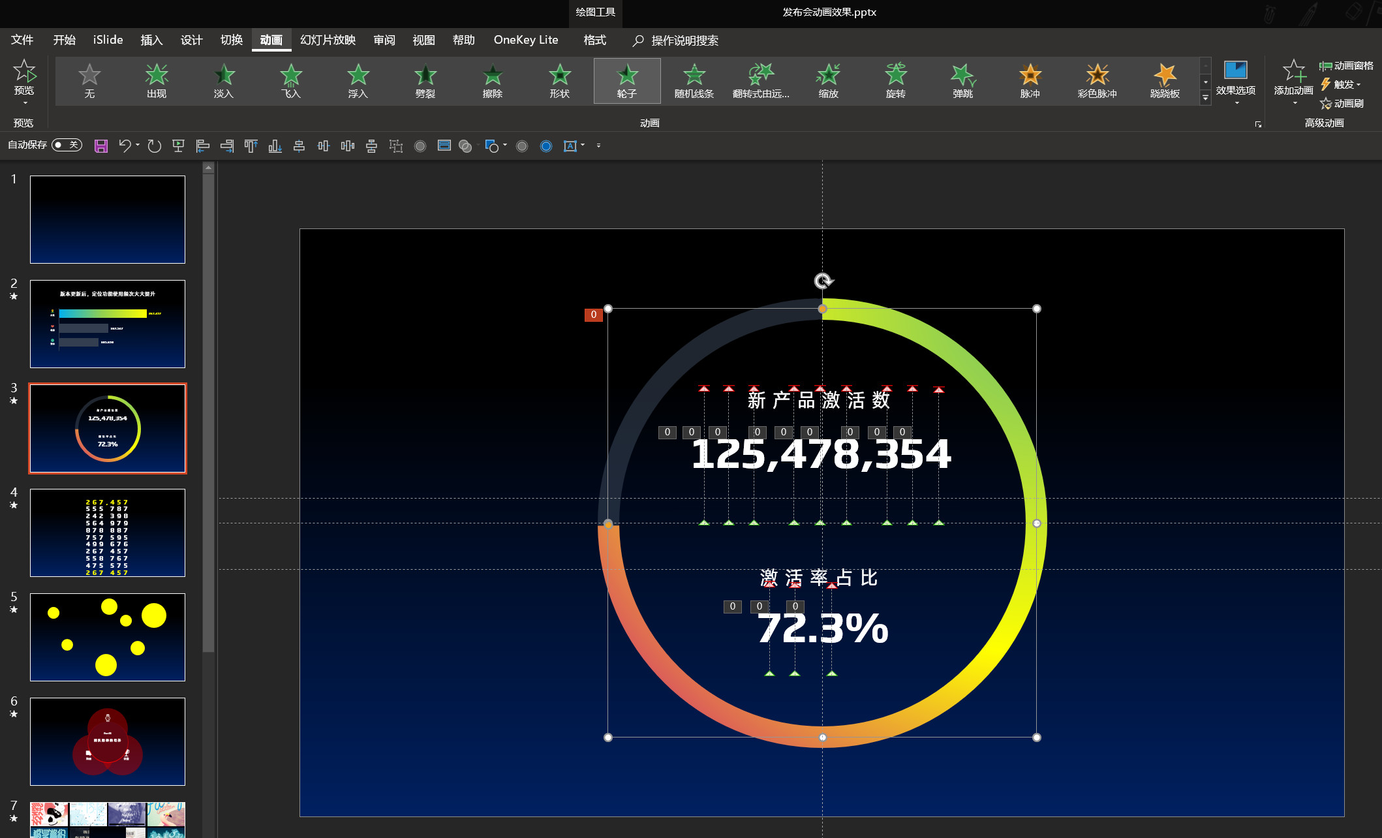Open the merge shapes dropdown arrow
The width and height of the screenshot is (1382, 838).
(478, 146)
